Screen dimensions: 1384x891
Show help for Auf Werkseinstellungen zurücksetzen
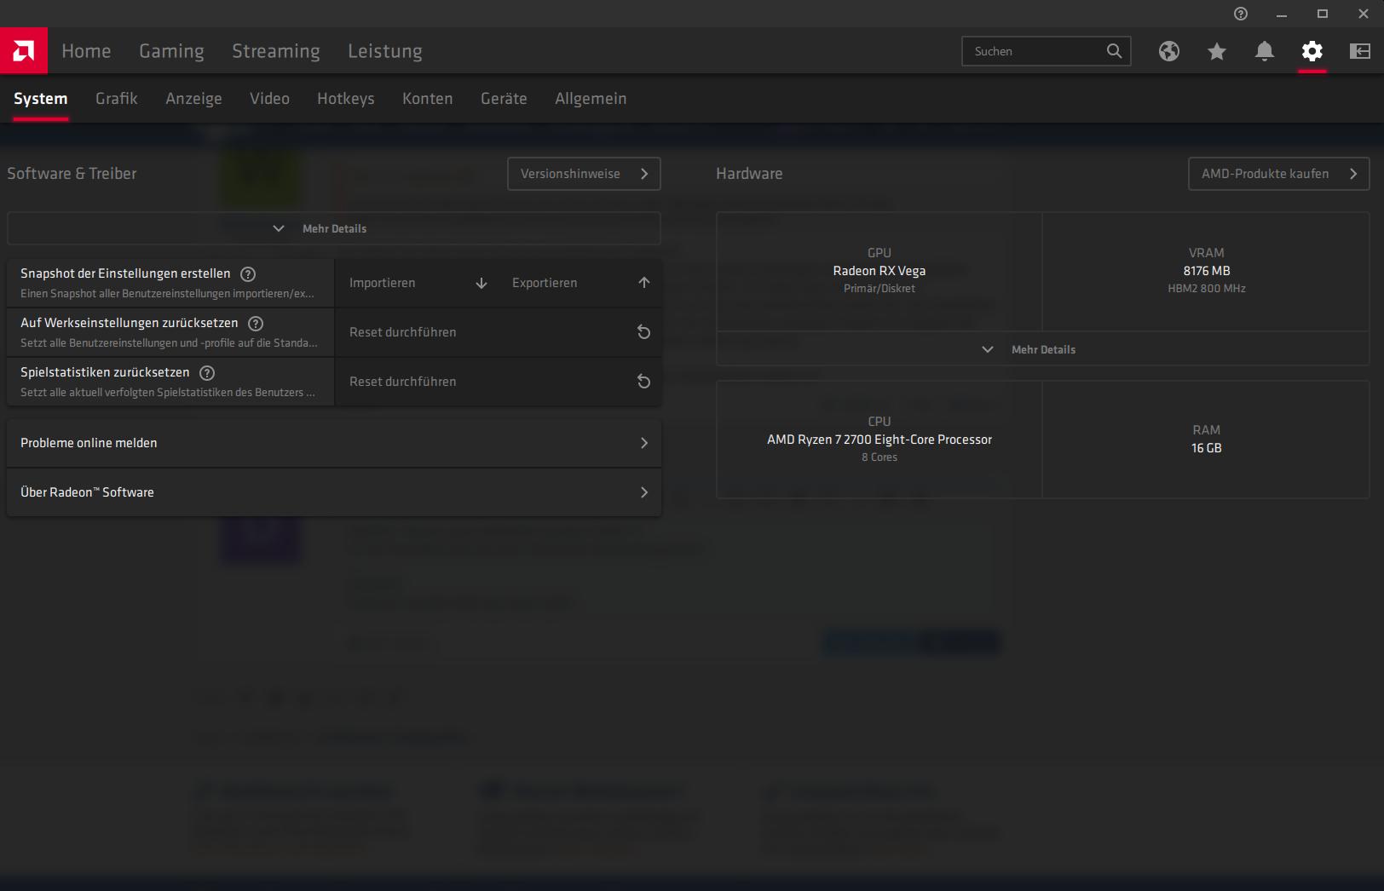[x=256, y=324]
